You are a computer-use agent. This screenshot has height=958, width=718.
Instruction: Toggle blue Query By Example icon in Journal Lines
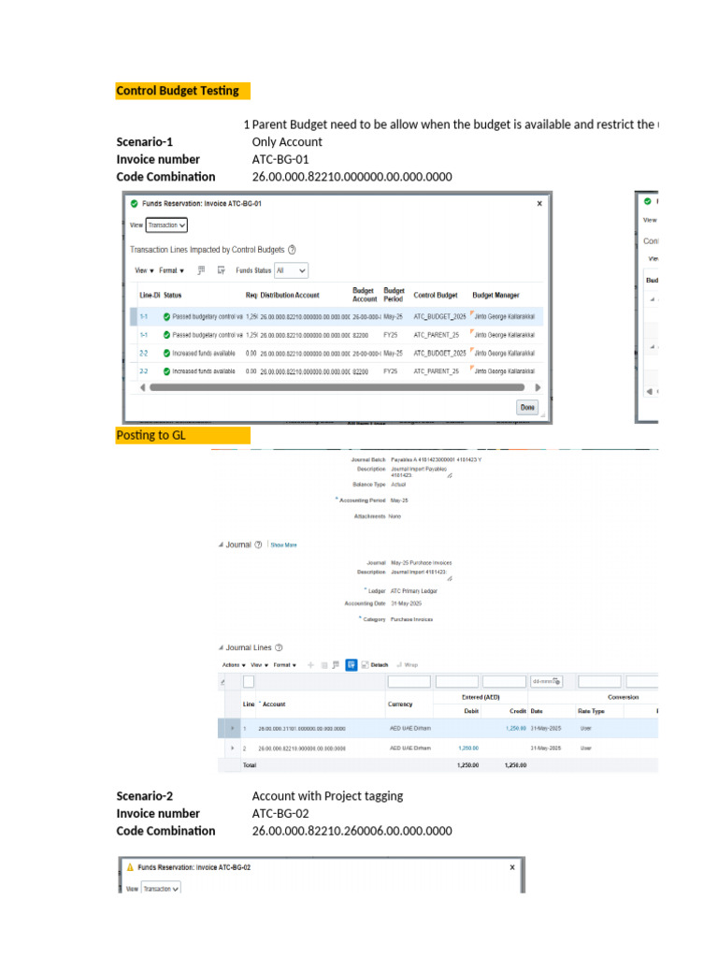pyautogui.click(x=352, y=665)
